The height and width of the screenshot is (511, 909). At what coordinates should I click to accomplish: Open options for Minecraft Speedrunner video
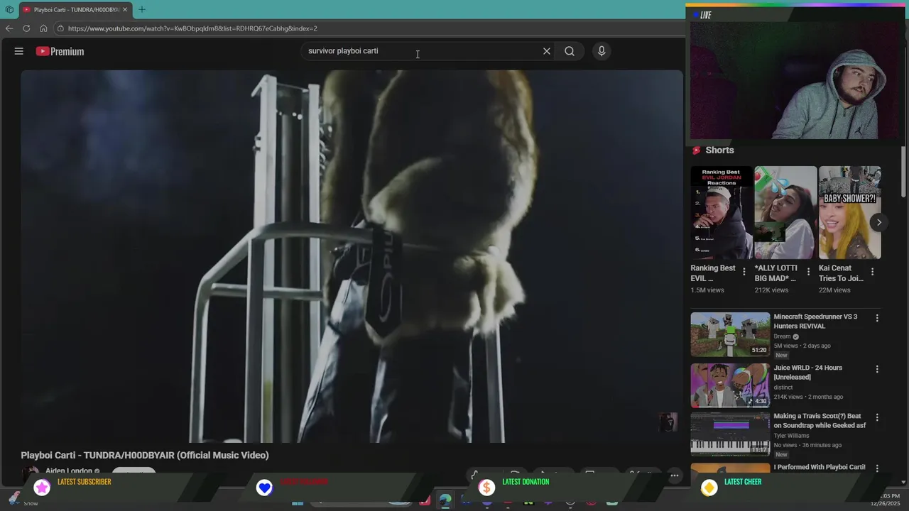click(877, 319)
